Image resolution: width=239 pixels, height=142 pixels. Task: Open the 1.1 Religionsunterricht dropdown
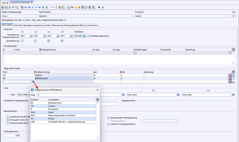click(x=31, y=36)
